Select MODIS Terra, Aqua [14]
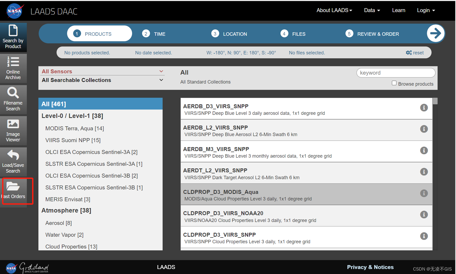The image size is (456, 274). pos(75,128)
